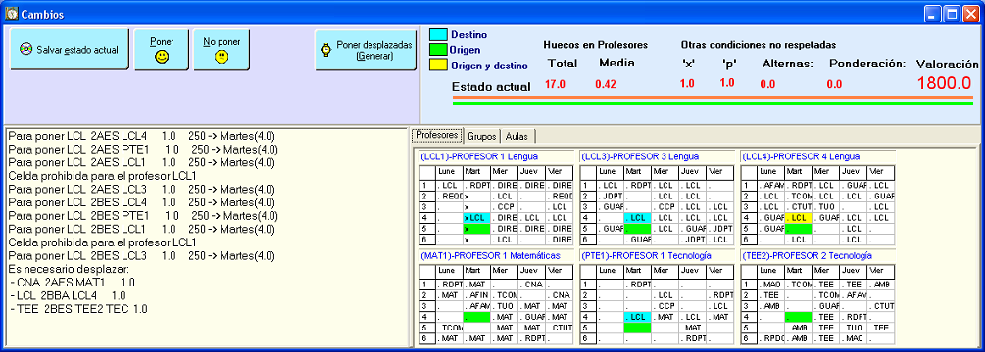This screenshot has height=352, width=985.
Task: Minimize the Cambios window
Action: click(933, 14)
